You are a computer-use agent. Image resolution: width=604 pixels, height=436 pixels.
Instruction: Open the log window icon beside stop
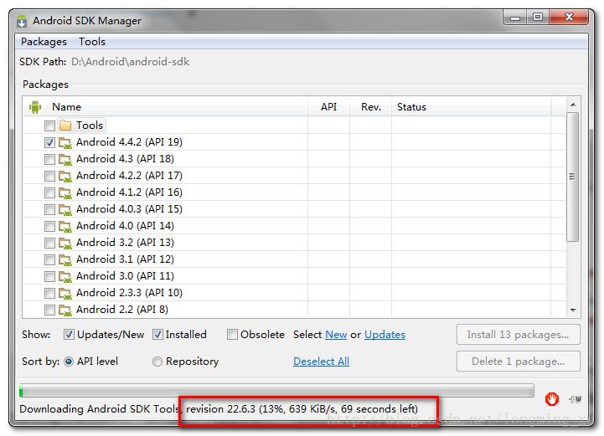(x=576, y=399)
